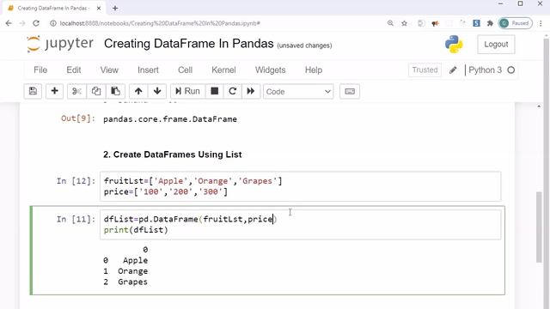Paste cells below icon
This screenshot has height=309, width=550.
pyautogui.click(x=115, y=92)
